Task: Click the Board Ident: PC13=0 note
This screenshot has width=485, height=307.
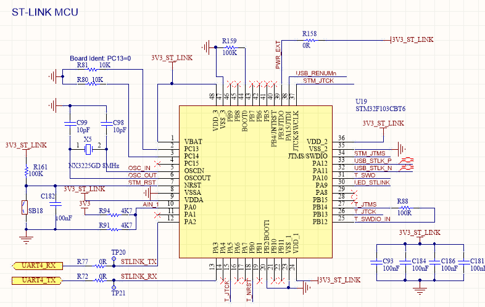Action: [x=100, y=59]
